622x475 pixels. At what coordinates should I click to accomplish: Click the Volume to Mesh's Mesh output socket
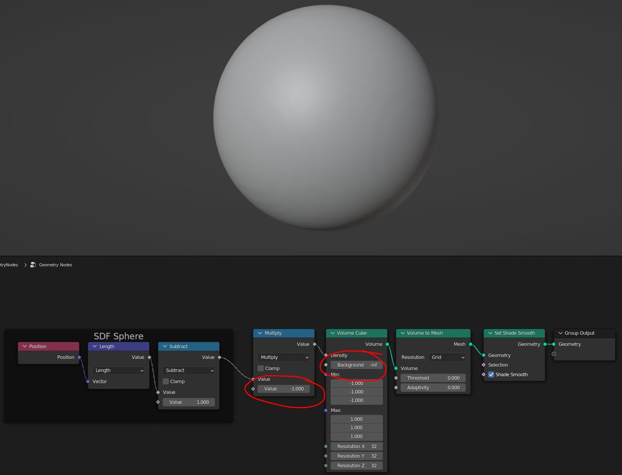471,344
